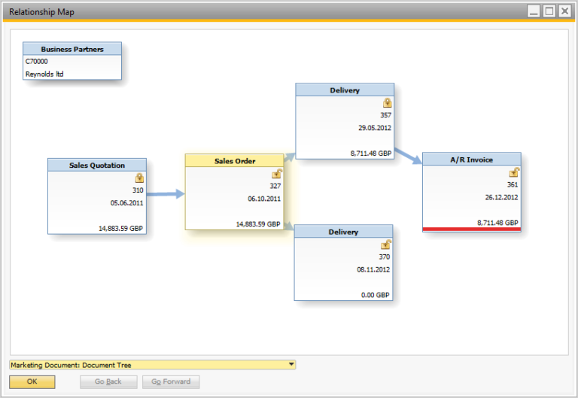
Task: Click arrow linking Sales Quotation to Sales Order
Action: (166, 194)
